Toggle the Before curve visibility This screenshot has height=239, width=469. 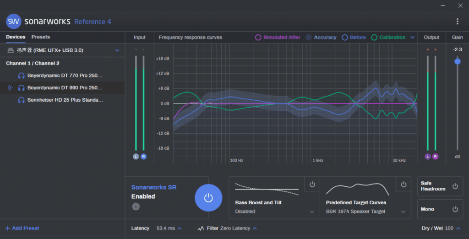point(345,38)
